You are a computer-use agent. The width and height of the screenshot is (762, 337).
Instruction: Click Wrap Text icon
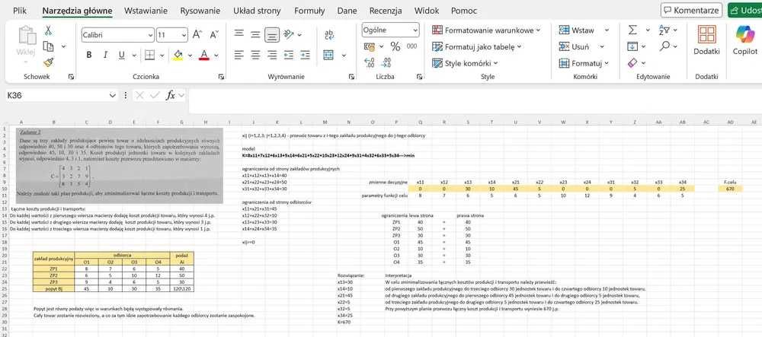(x=329, y=34)
